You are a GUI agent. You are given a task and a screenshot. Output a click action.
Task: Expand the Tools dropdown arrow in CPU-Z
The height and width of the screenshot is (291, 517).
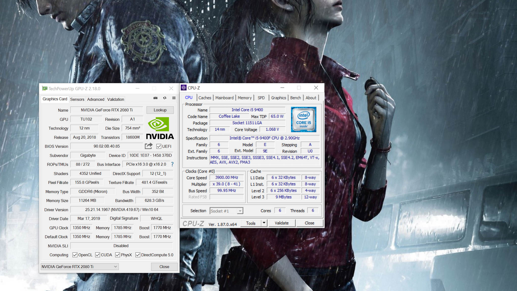(x=264, y=223)
